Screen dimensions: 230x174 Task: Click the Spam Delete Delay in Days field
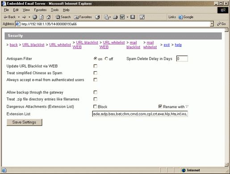point(182,59)
